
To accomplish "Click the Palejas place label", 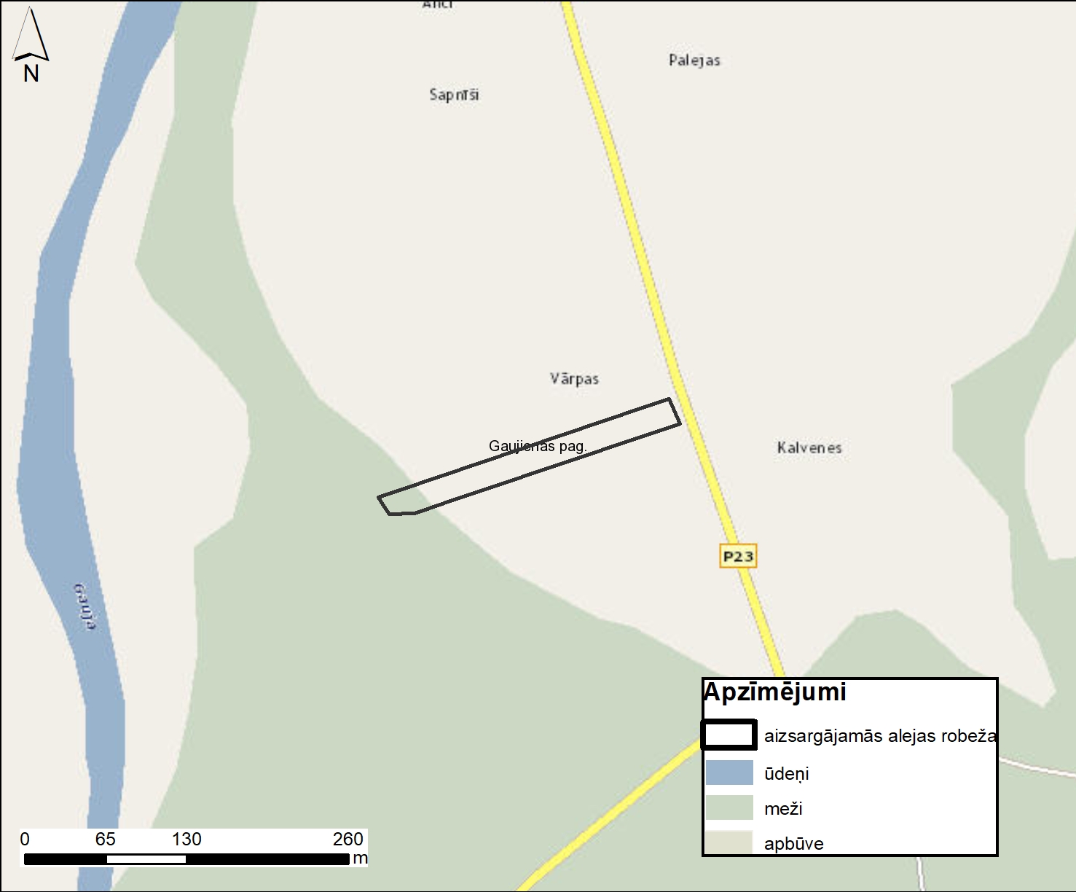I will point(694,60).
